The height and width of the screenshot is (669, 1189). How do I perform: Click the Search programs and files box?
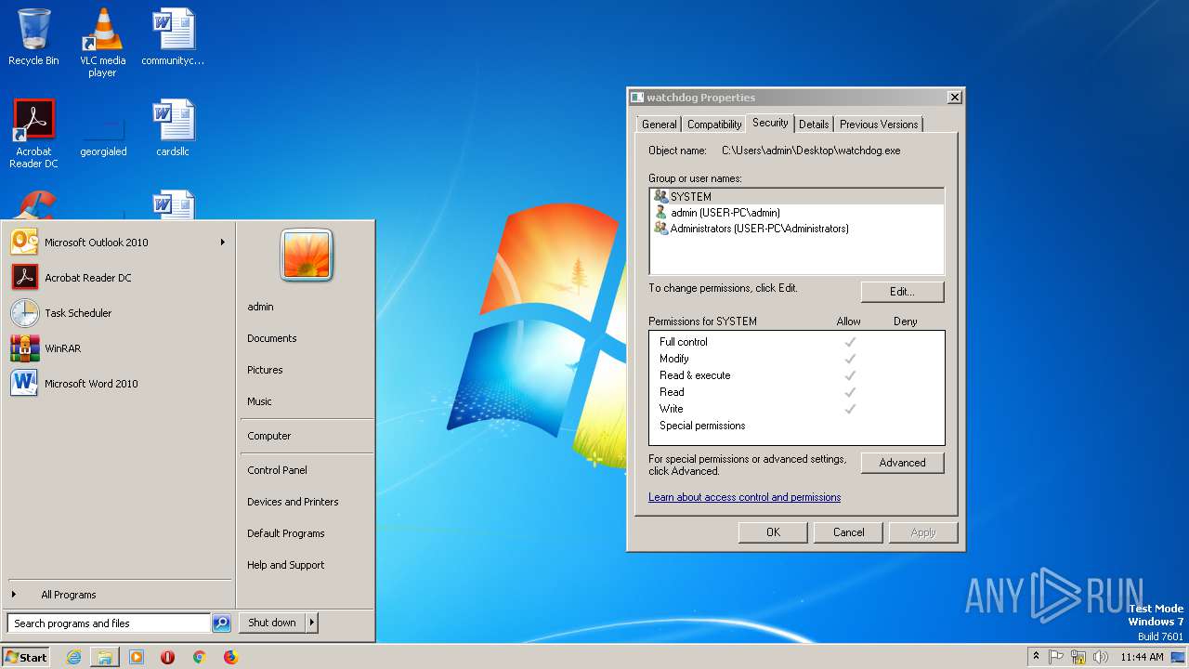(109, 623)
